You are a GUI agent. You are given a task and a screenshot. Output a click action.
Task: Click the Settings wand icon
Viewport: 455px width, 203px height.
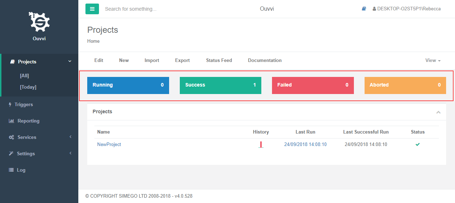tap(11, 154)
